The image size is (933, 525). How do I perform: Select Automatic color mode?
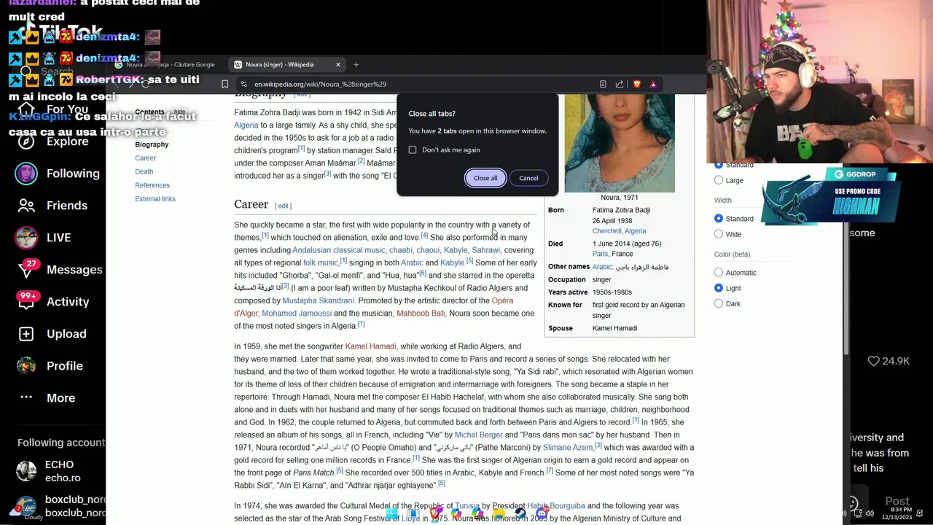[x=719, y=273]
